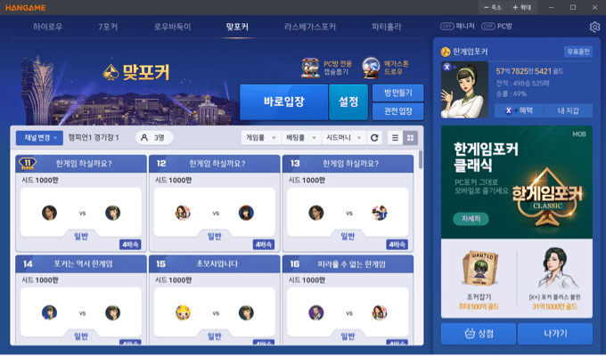Click the room list vertical scrollbar
The image size is (606, 356).
click(x=420, y=159)
